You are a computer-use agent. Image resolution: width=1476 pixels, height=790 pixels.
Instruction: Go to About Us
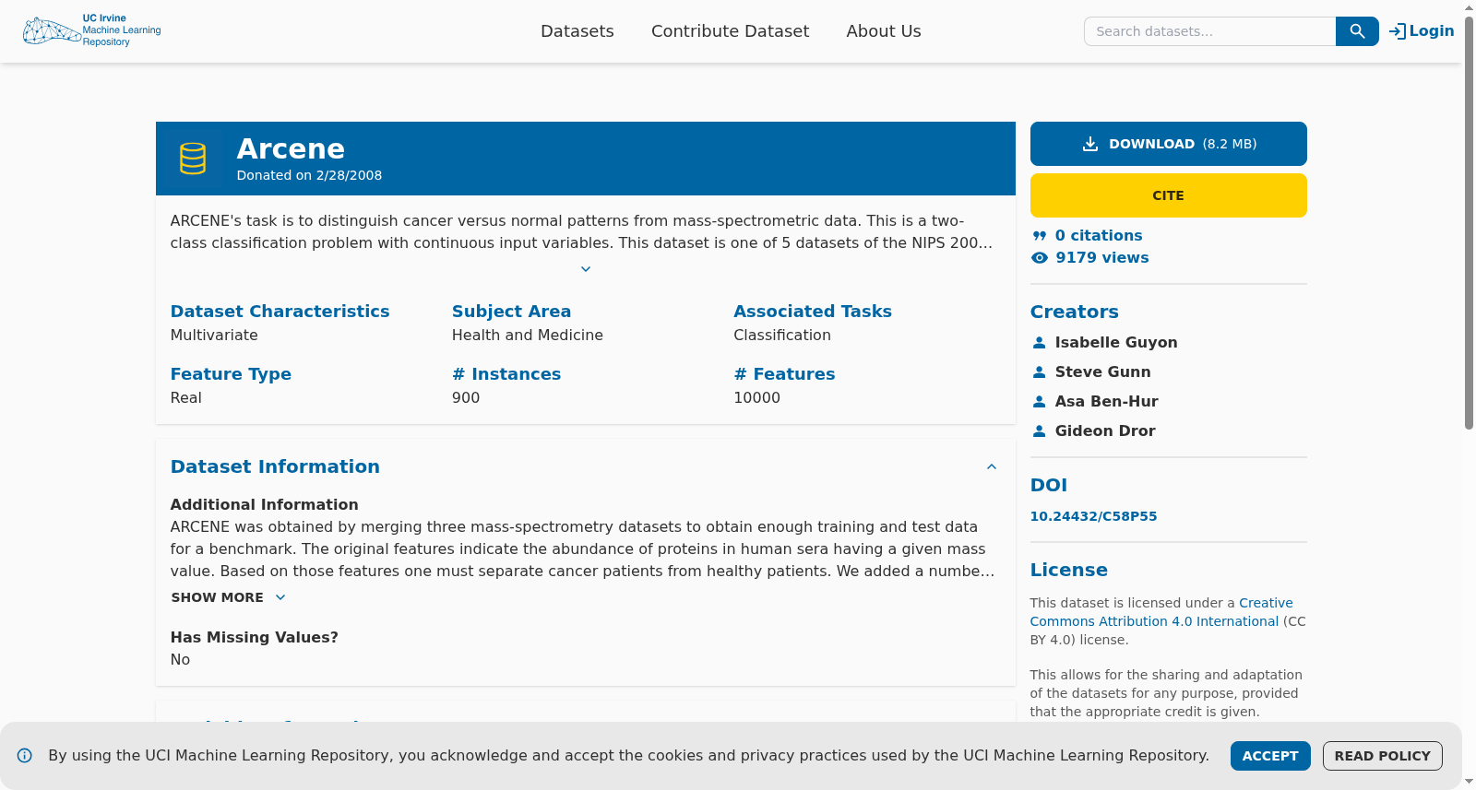point(884,31)
